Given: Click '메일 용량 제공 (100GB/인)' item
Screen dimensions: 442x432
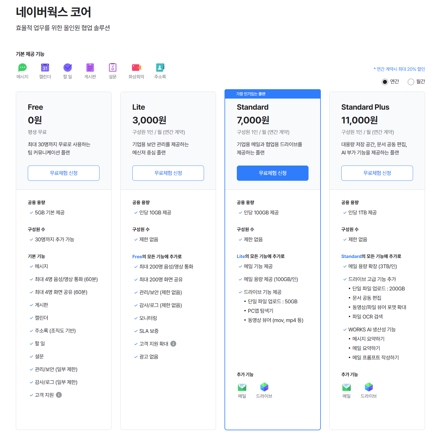Looking at the screenshot, I should [x=271, y=279].
